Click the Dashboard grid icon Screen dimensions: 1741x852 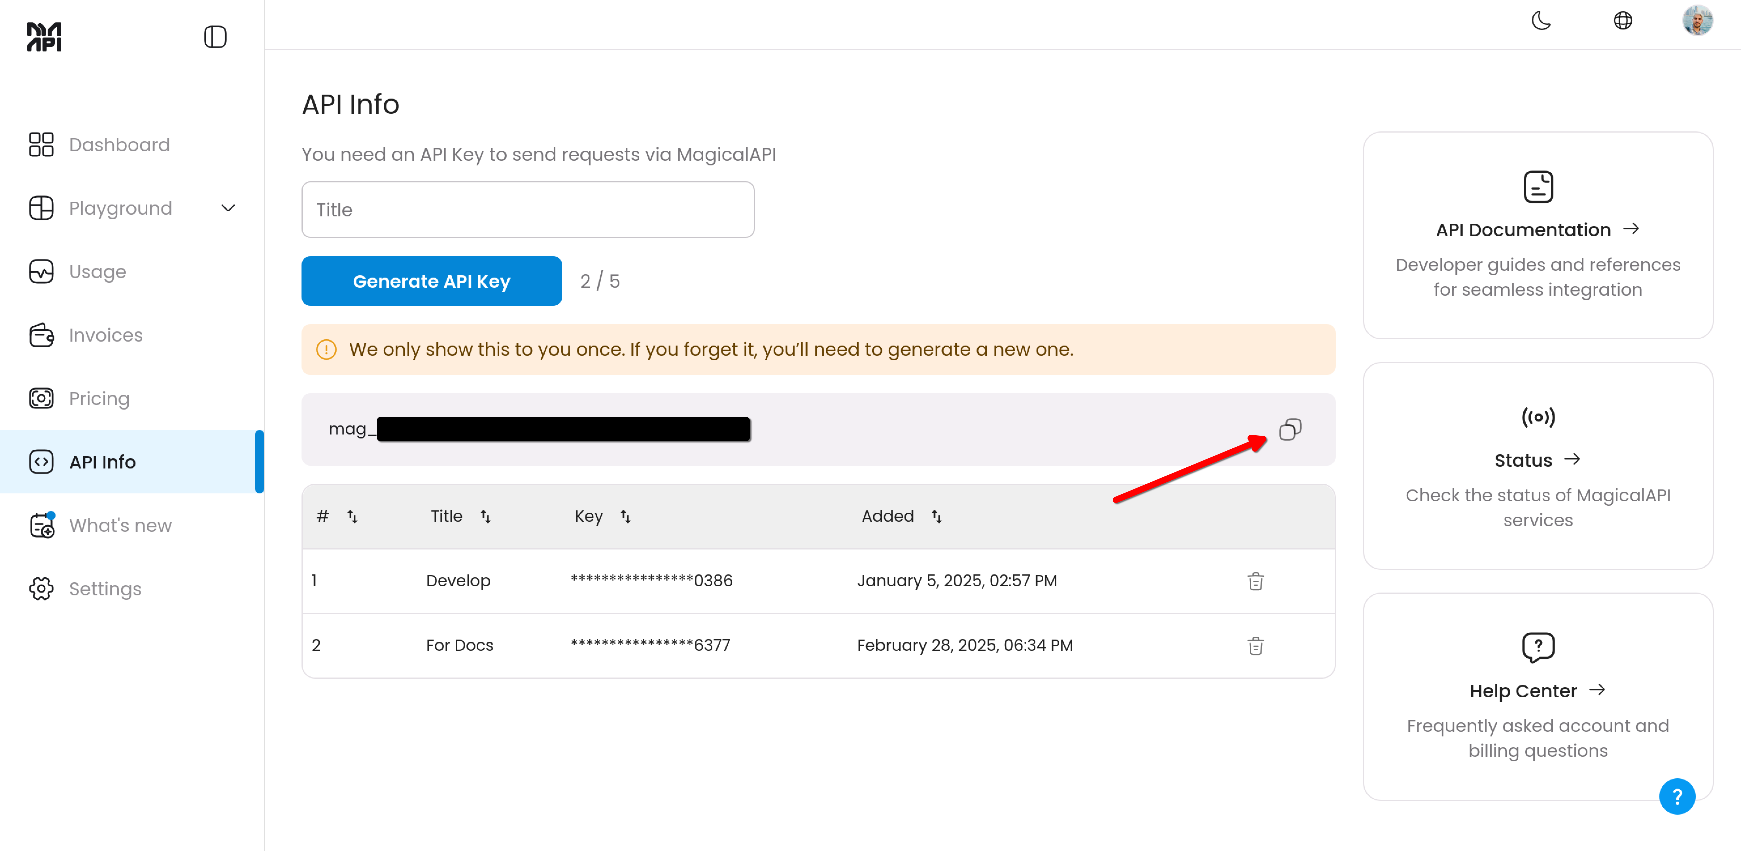click(41, 144)
